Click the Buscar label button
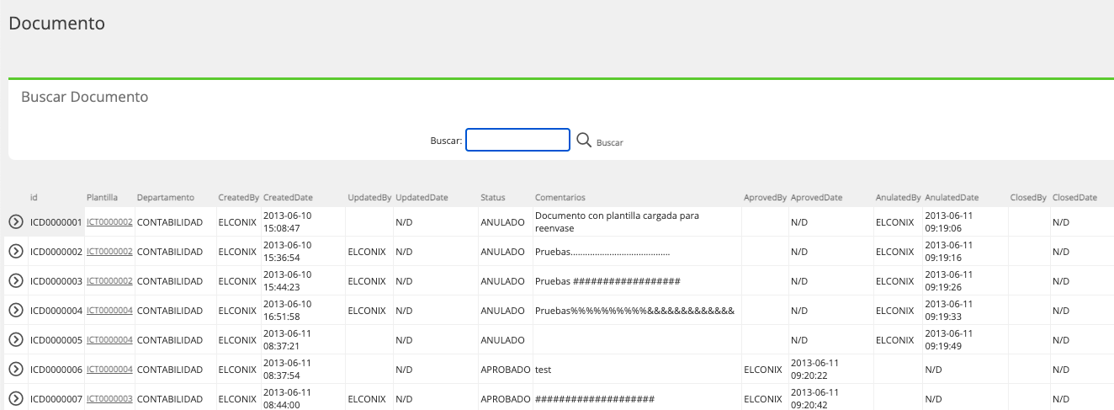1114x410 pixels. (610, 143)
